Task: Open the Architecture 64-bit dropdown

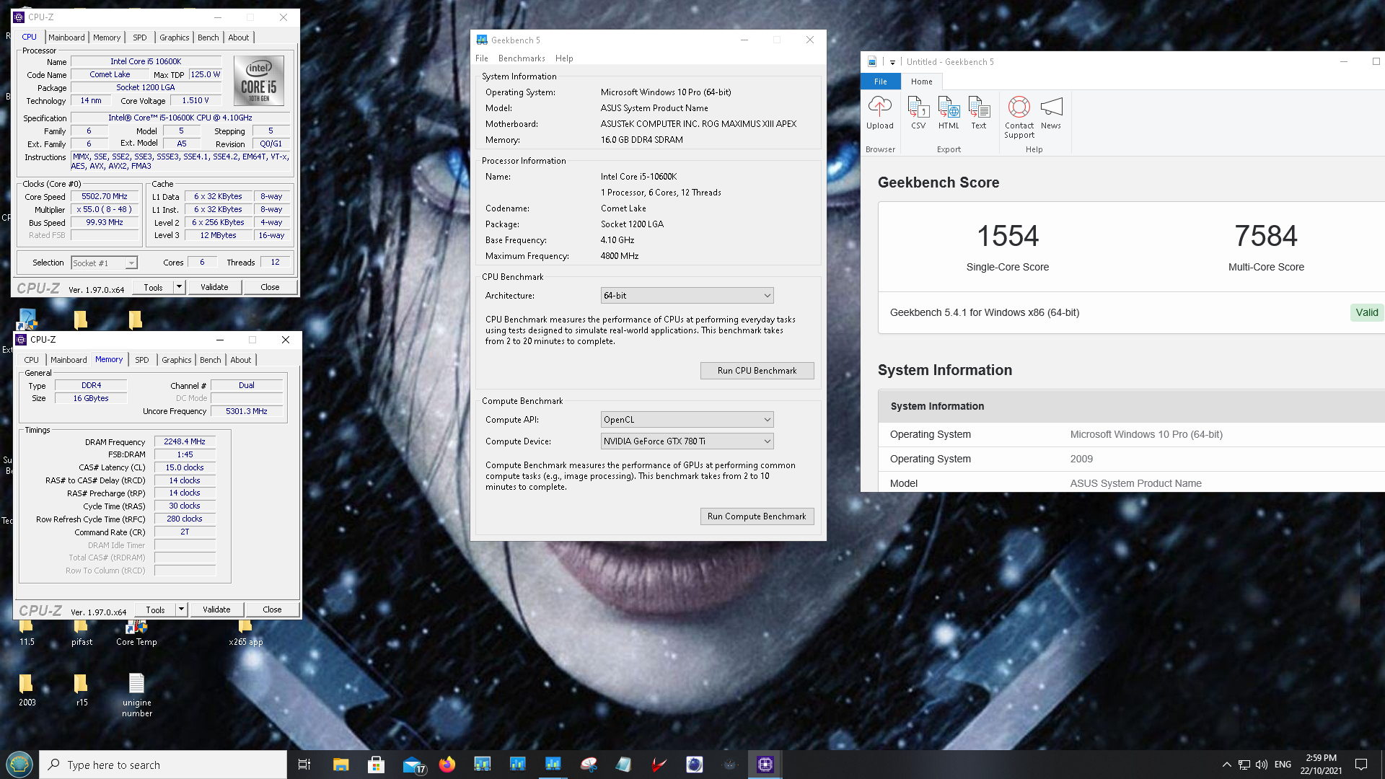Action: 687,296
